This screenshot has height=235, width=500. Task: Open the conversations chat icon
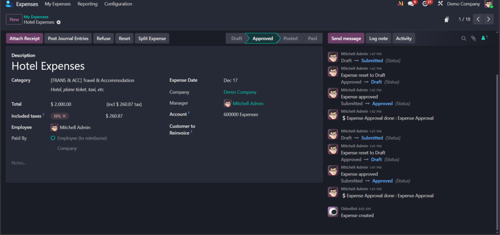[411, 4]
